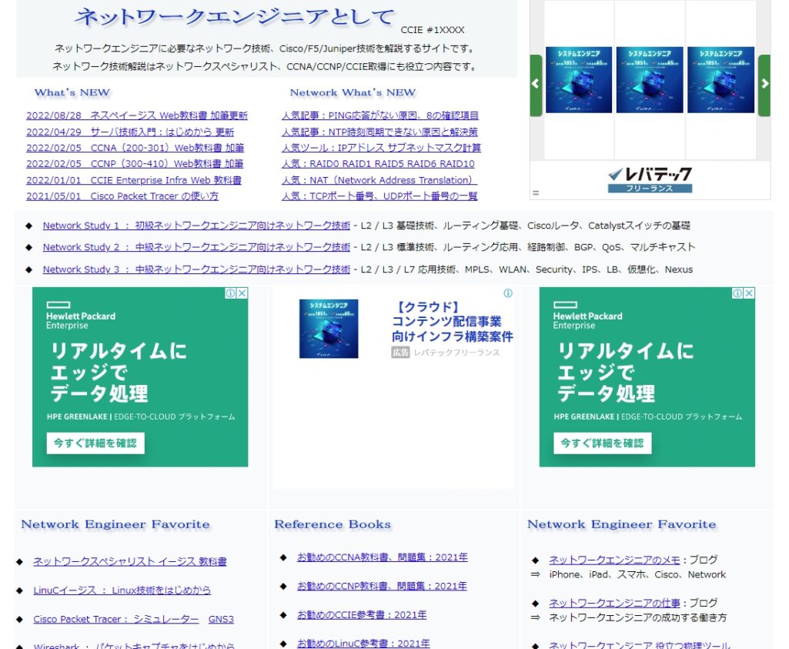
Task: Open 2021/05/01 Cisco Packet Tracer の使い方 link
Action: [122, 196]
